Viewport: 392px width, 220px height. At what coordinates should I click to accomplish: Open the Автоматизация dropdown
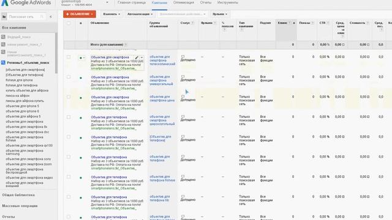coord(140,14)
